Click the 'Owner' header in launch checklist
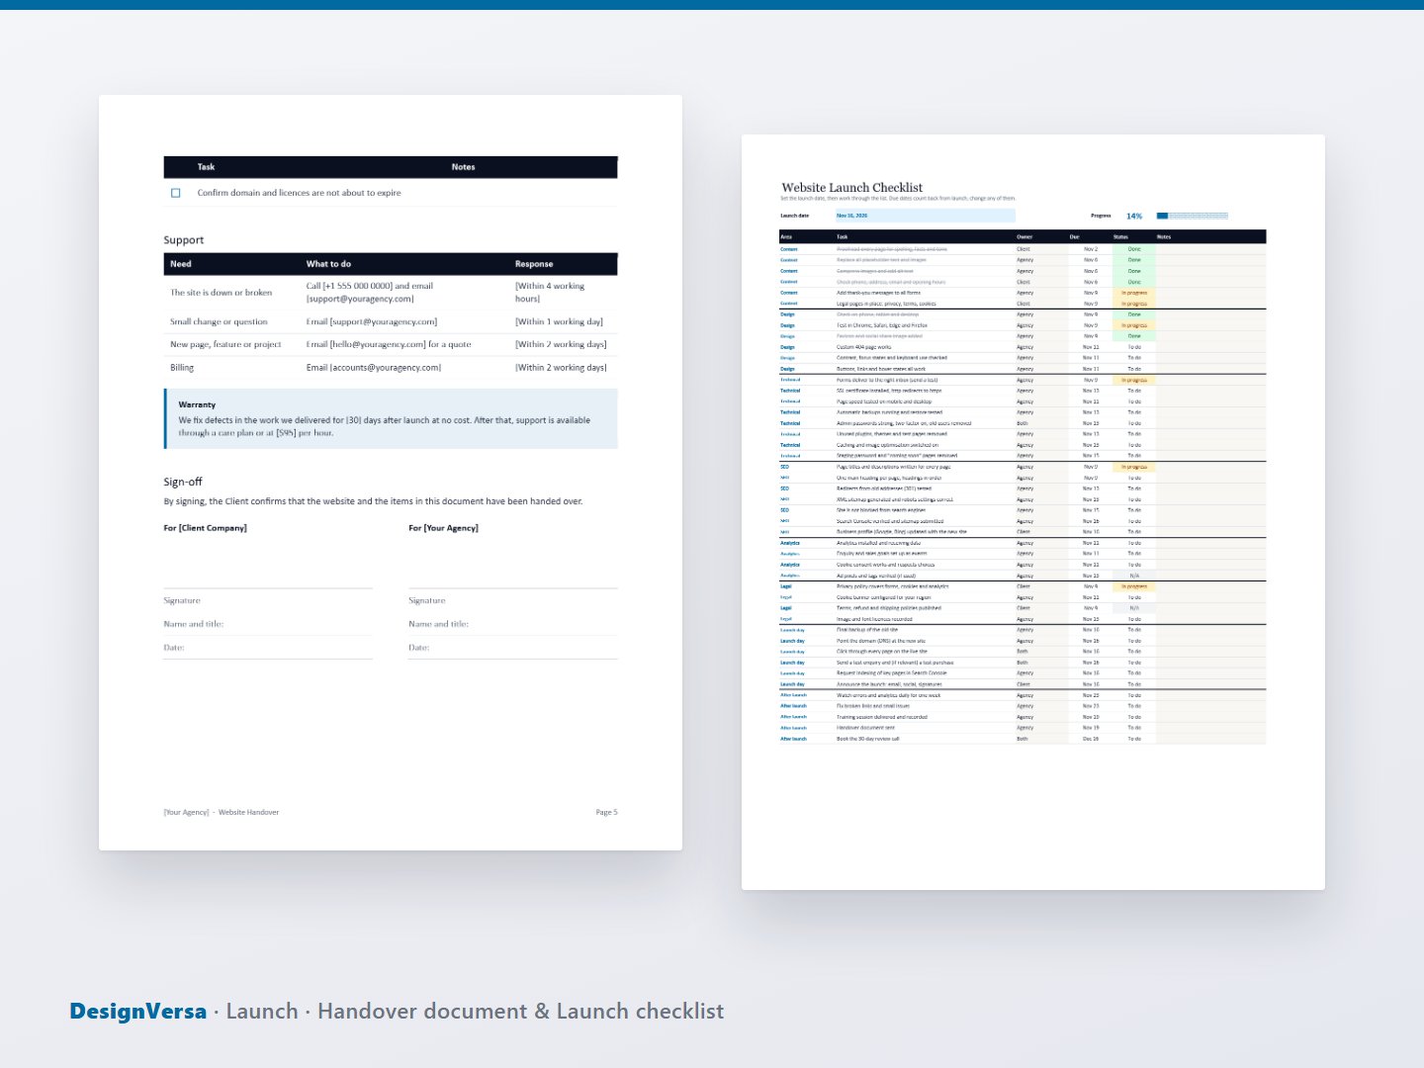 click(x=1024, y=237)
